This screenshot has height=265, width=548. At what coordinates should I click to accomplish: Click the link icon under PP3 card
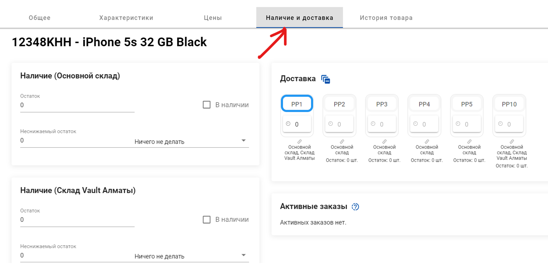point(384,142)
